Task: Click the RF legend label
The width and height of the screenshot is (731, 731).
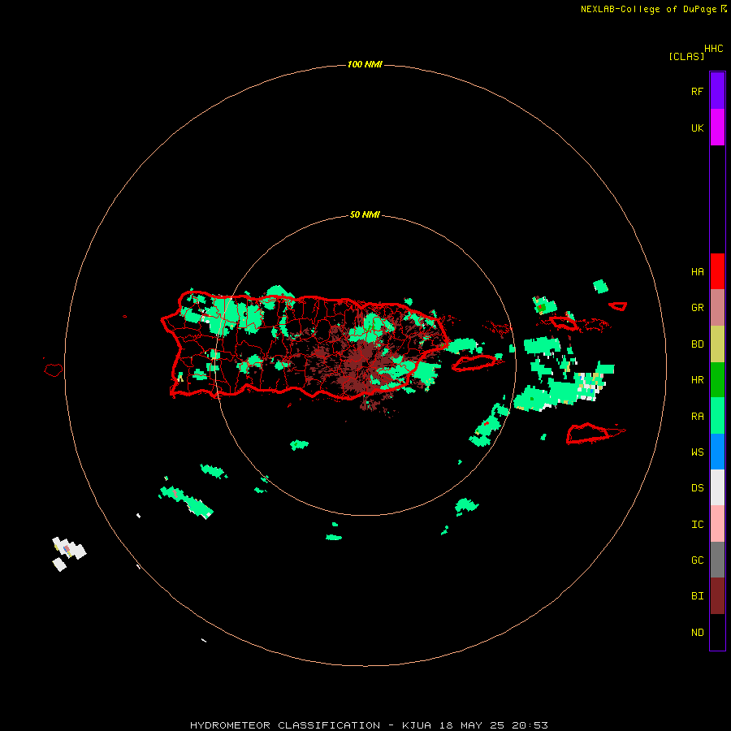Action: 697,92
